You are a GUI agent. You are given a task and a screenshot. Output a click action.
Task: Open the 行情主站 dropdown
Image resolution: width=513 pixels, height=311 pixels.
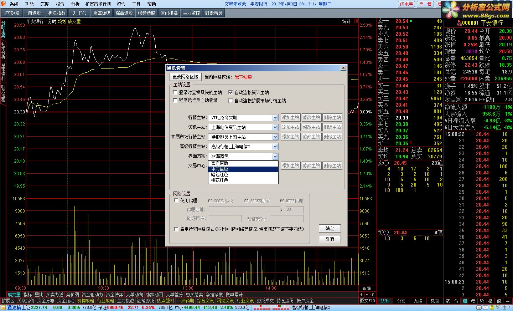[x=275, y=118]
